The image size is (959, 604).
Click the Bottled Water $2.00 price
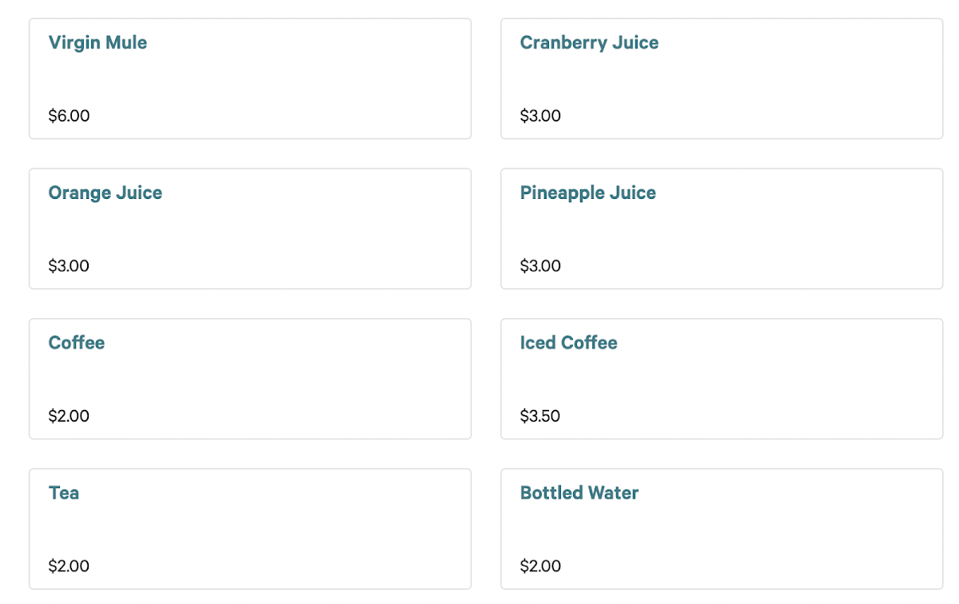tap(540, 566)
